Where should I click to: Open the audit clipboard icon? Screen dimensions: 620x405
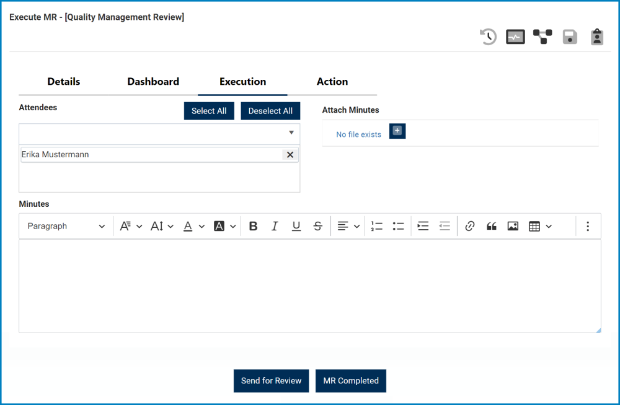[596, 37]
